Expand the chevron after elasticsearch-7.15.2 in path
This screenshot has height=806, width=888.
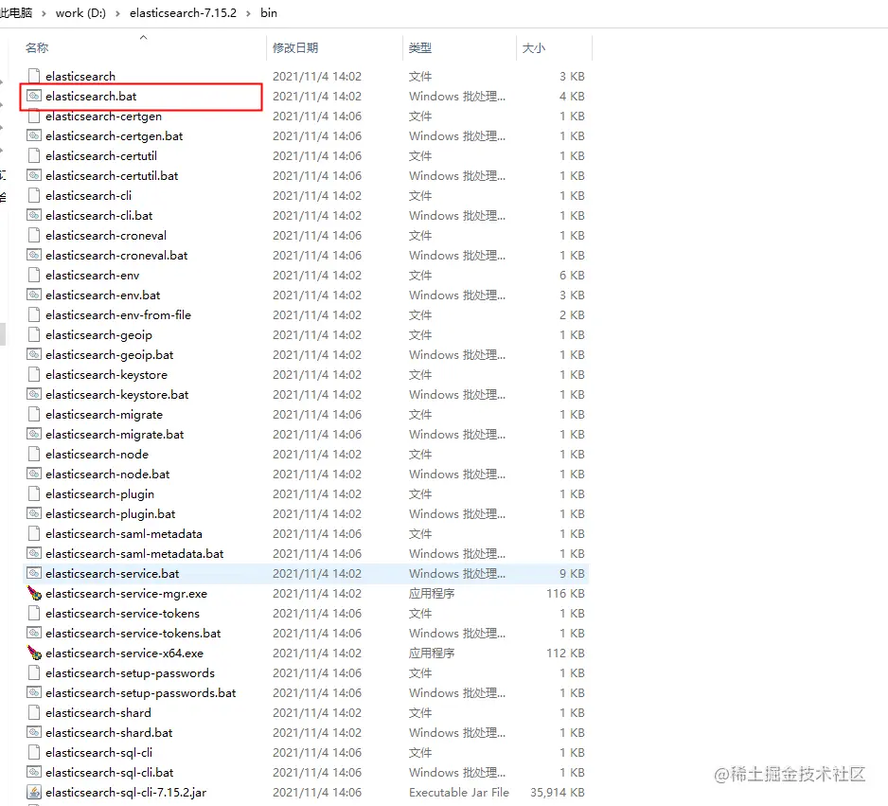(249, 13)
